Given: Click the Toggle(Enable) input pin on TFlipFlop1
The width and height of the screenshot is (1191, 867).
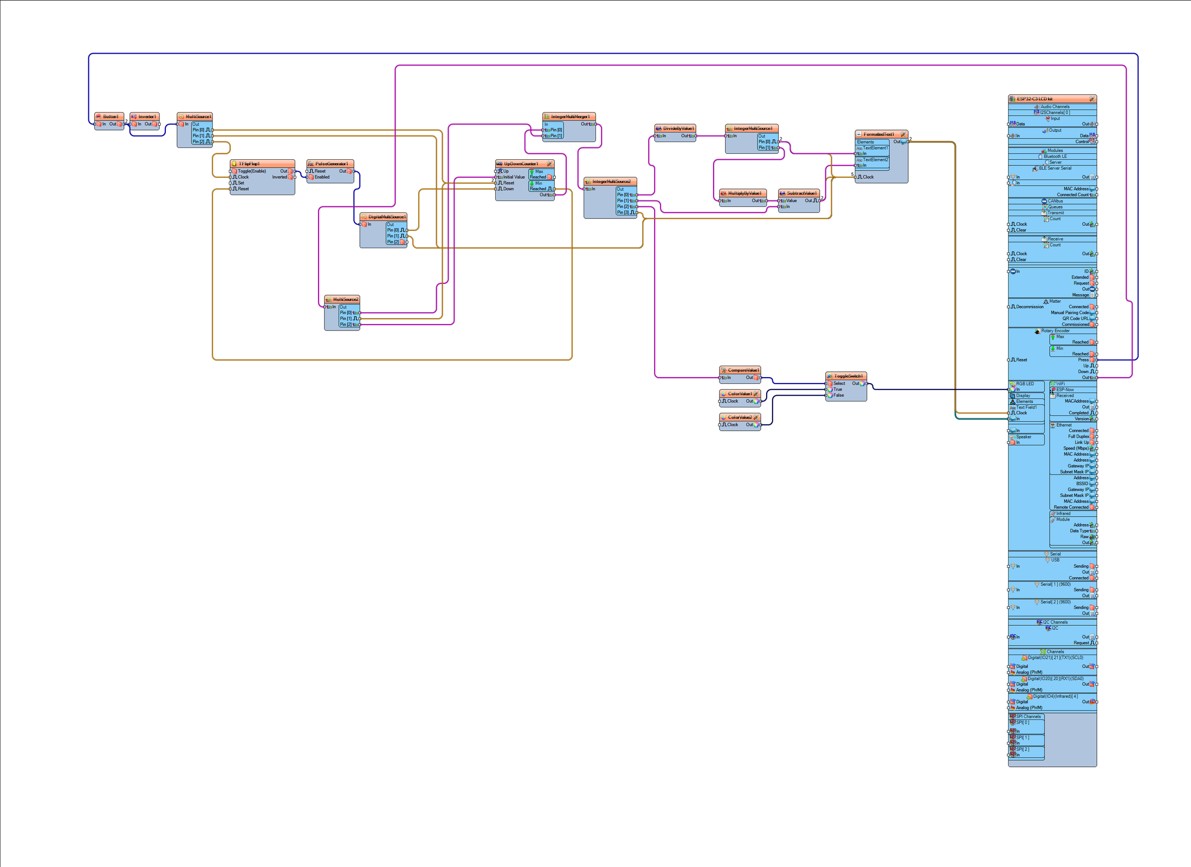Looking at the screenshot, I should pyautogui.click(x=230, y=171).
